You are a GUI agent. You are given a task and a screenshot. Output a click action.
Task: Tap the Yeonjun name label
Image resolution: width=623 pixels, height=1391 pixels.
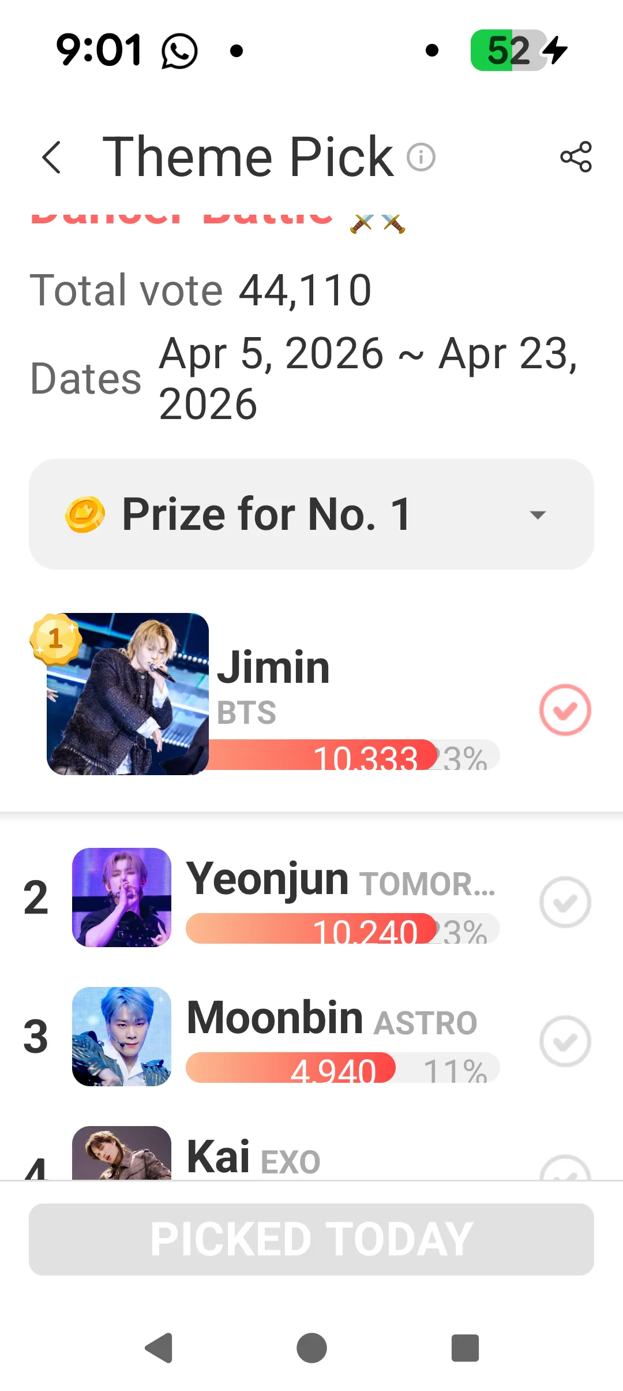[268, 879]
